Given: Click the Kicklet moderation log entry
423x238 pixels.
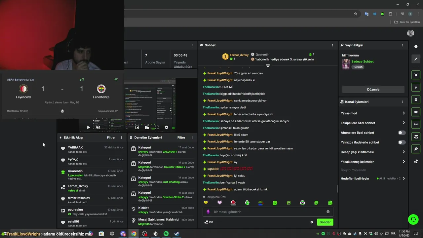Looking at the screenshot, I should click(x=162, y=210).
